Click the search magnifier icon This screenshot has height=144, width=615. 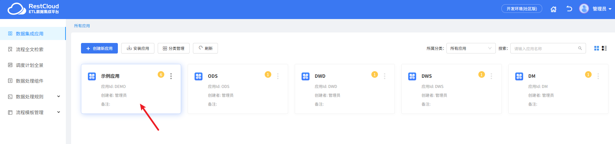pos(580,48)
